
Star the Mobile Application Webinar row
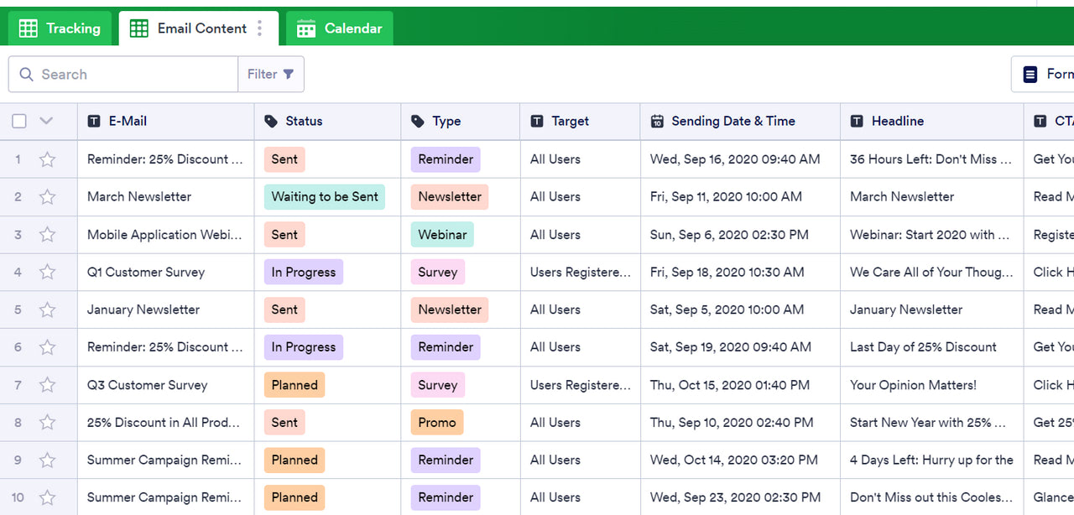tap(47, 235)
